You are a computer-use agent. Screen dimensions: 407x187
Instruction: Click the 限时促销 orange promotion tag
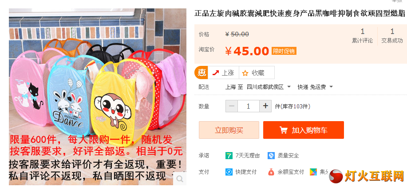[x=284, y=51]
